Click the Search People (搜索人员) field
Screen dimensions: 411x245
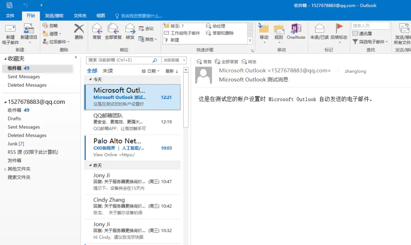pos(371,25)
